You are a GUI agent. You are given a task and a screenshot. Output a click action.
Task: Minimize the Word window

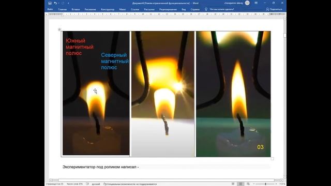coord(265,3)
